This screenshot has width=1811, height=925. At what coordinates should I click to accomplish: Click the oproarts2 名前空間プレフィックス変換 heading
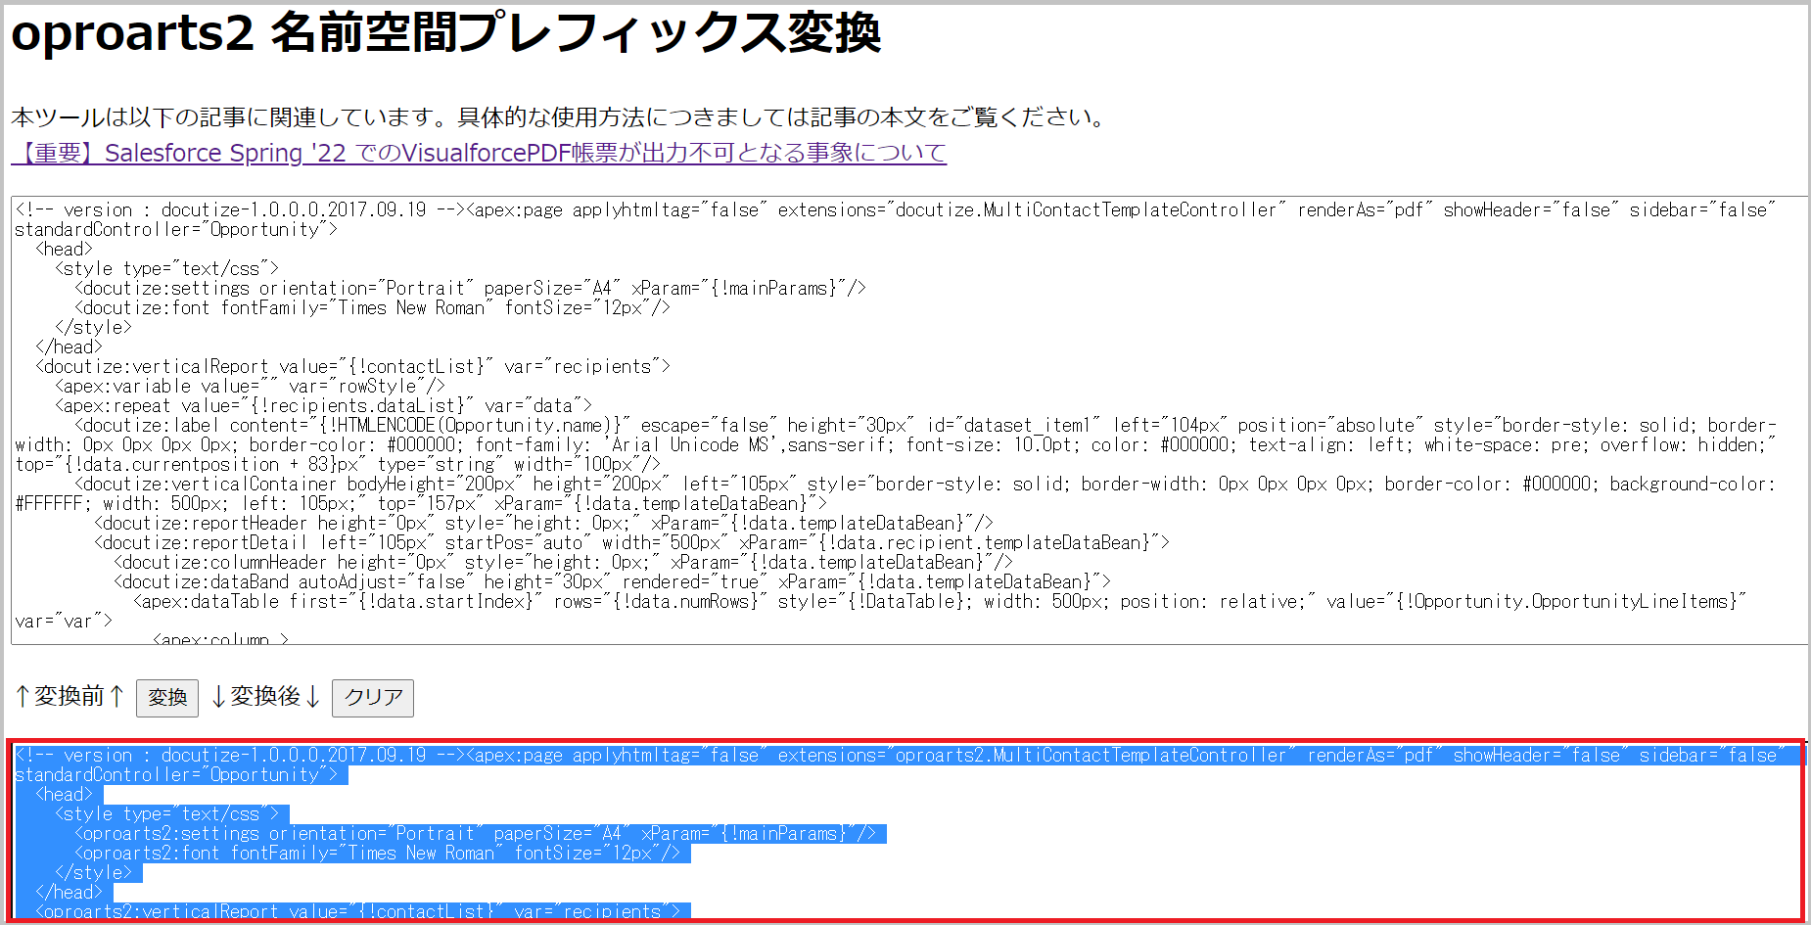[x=445, y=33]
